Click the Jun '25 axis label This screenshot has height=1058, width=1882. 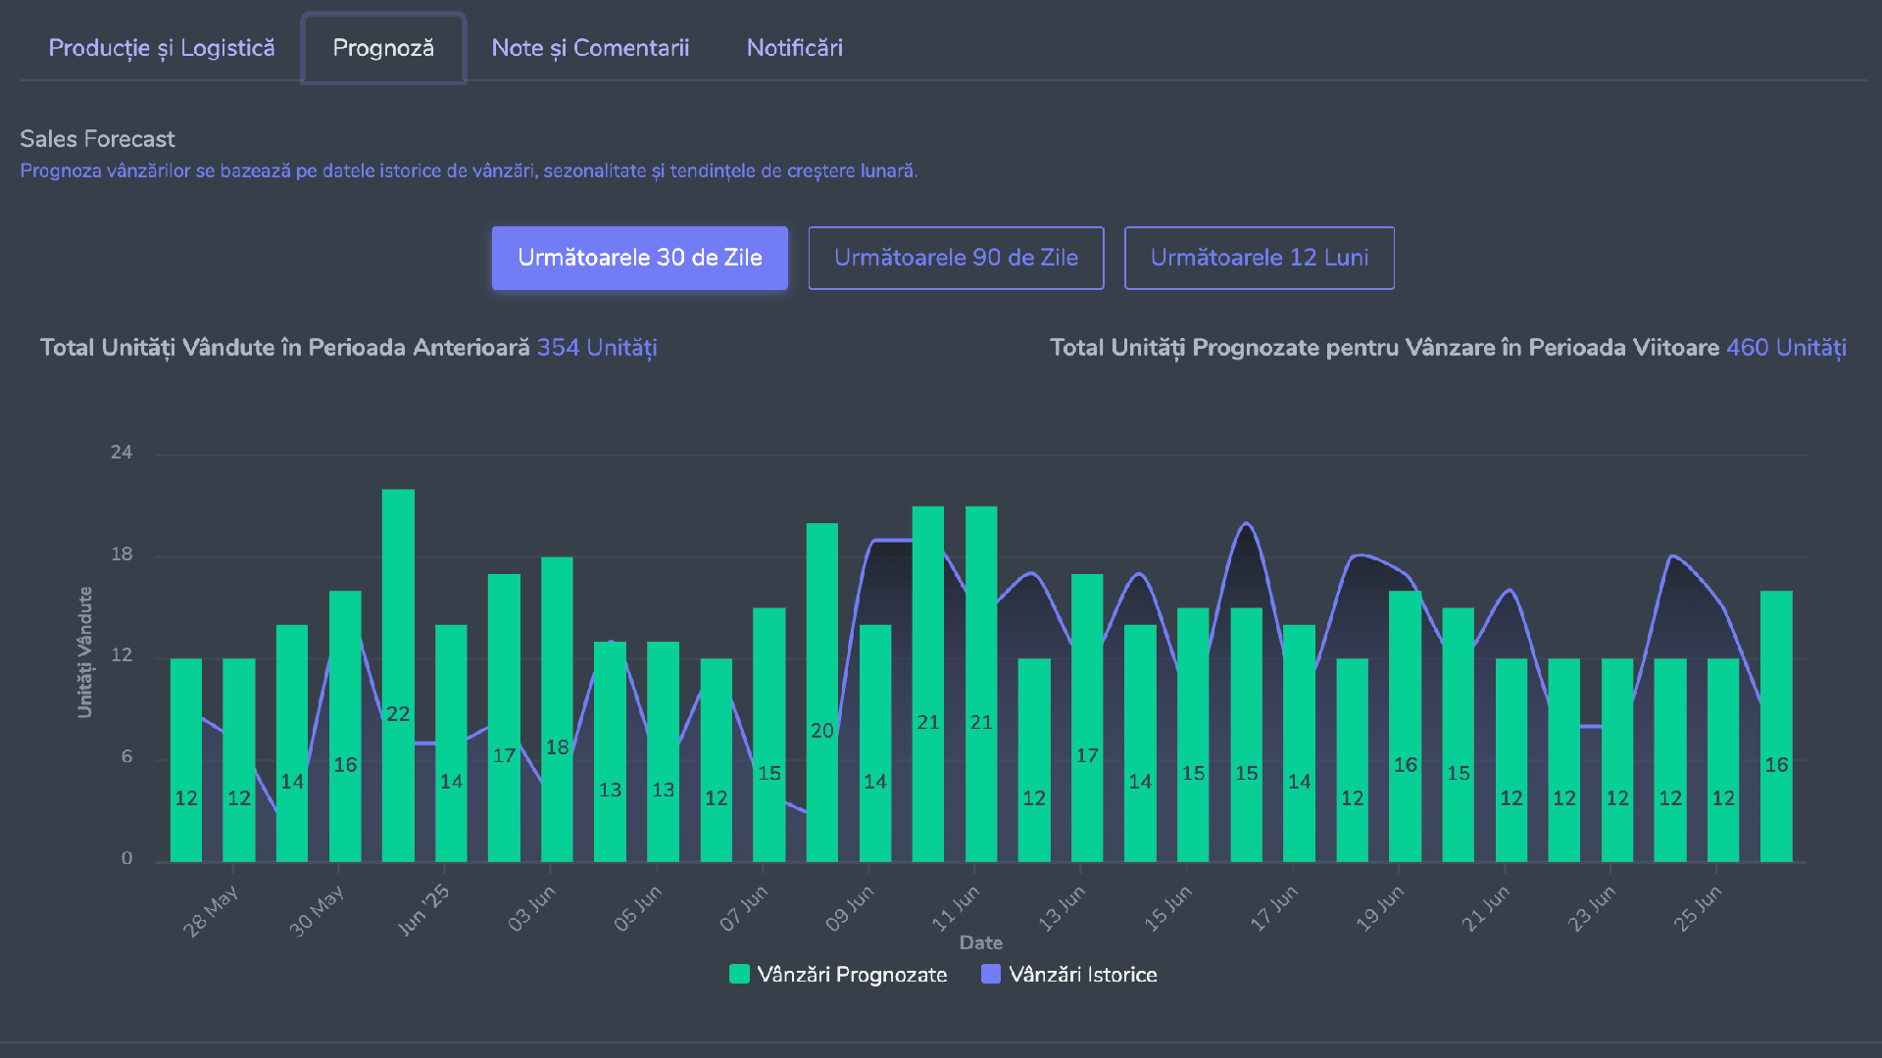click(x=423, y=909)
